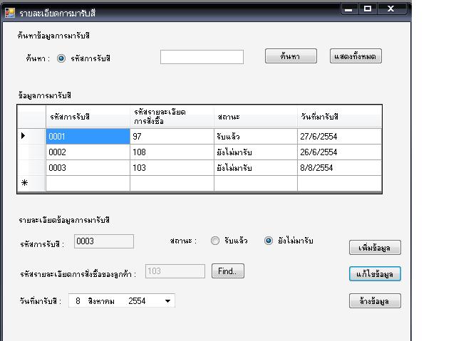Click the เพิ่มข้อมูล add data button
Viewport: 456px width, 341px height.
click(x=375, y=248)
